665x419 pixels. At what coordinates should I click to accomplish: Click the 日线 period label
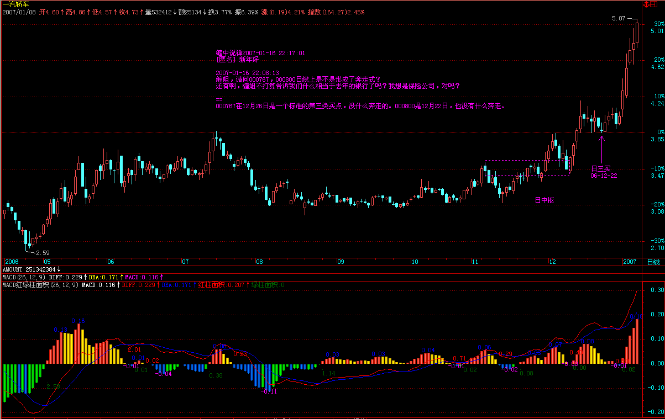click(x=653, y=262)
